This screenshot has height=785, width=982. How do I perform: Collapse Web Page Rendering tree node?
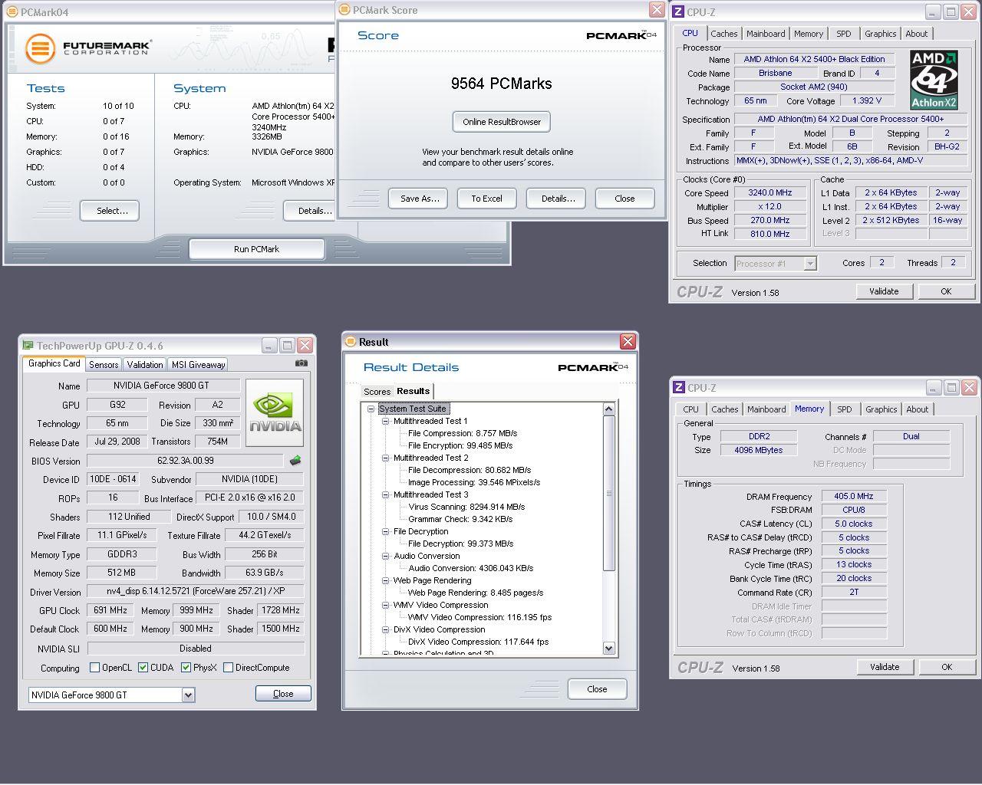click(386, 580)
